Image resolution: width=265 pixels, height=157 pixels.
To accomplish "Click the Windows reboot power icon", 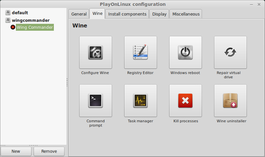I will [x=185, y=52].
